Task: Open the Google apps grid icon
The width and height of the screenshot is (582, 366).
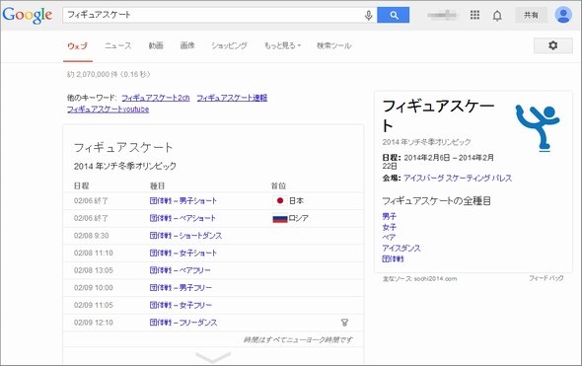Action: point(474,15)
